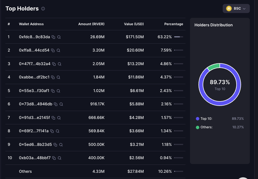Copy wallet address 0x5ed6...8b23d5
The width and height of the screenshot is (258, 179).
click(55, 145)
